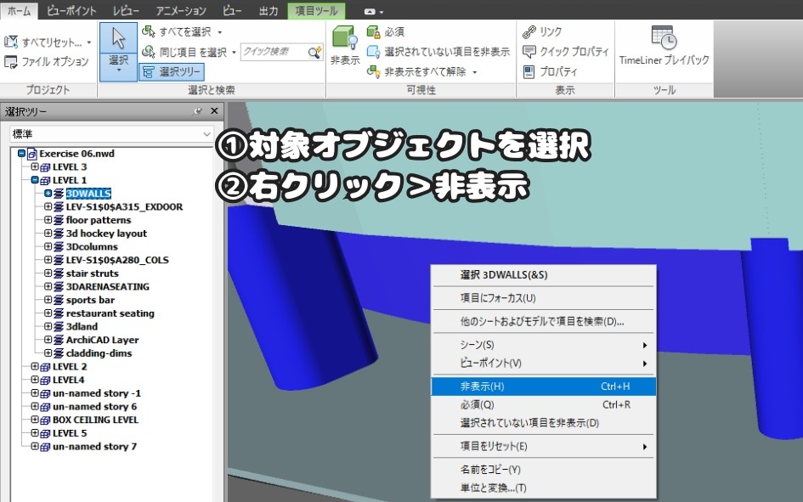The height and width of the screenshot is (502, 803).
Task: Switch to the ビューポイント ribbon tab
Action: click(x=71, y=10)
